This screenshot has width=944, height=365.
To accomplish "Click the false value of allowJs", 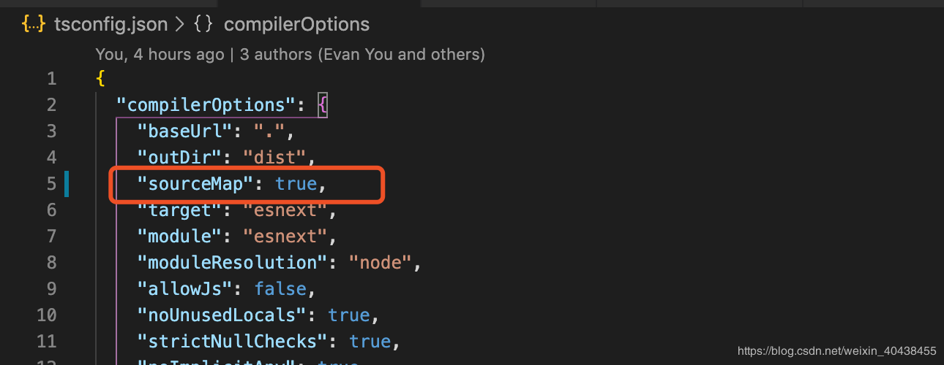I will pyautogui.click(x=280, y=288).
